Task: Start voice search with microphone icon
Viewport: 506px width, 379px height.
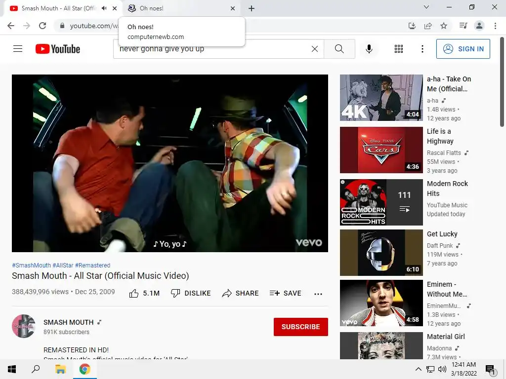Action: click(x=369, y=49)
